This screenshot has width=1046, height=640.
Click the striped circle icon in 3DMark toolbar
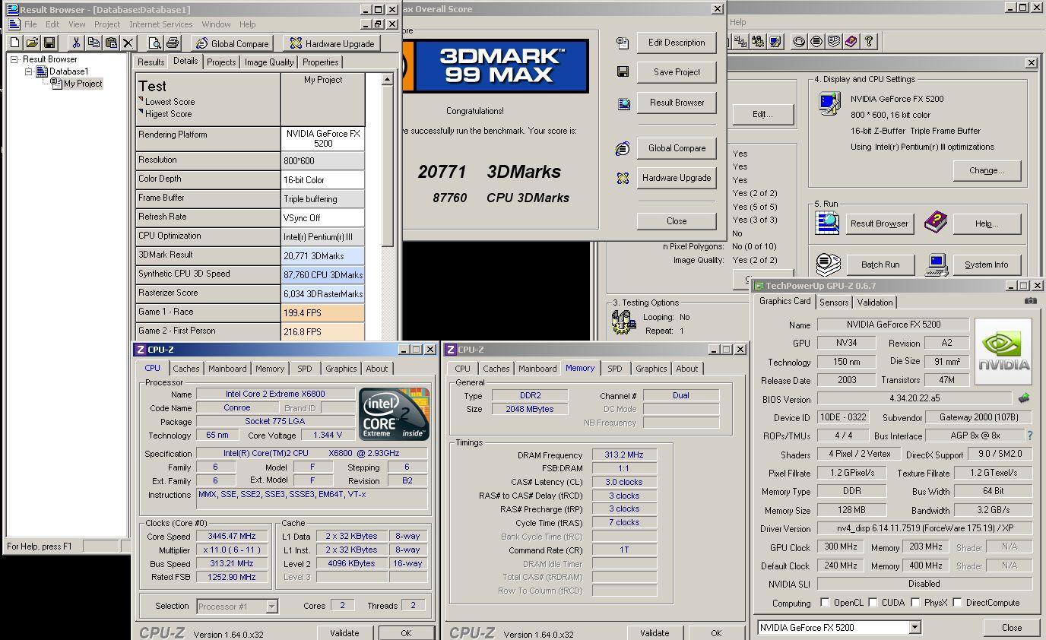[x=816, y=42]
